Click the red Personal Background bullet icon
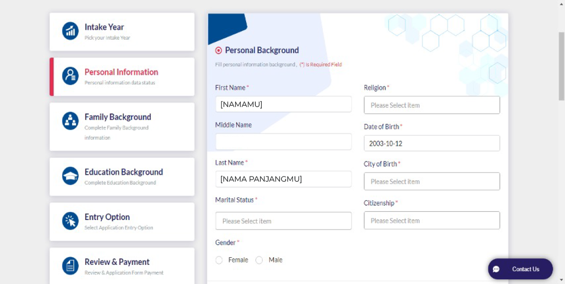This screenshot has width=565, height=284. [218, 50]
